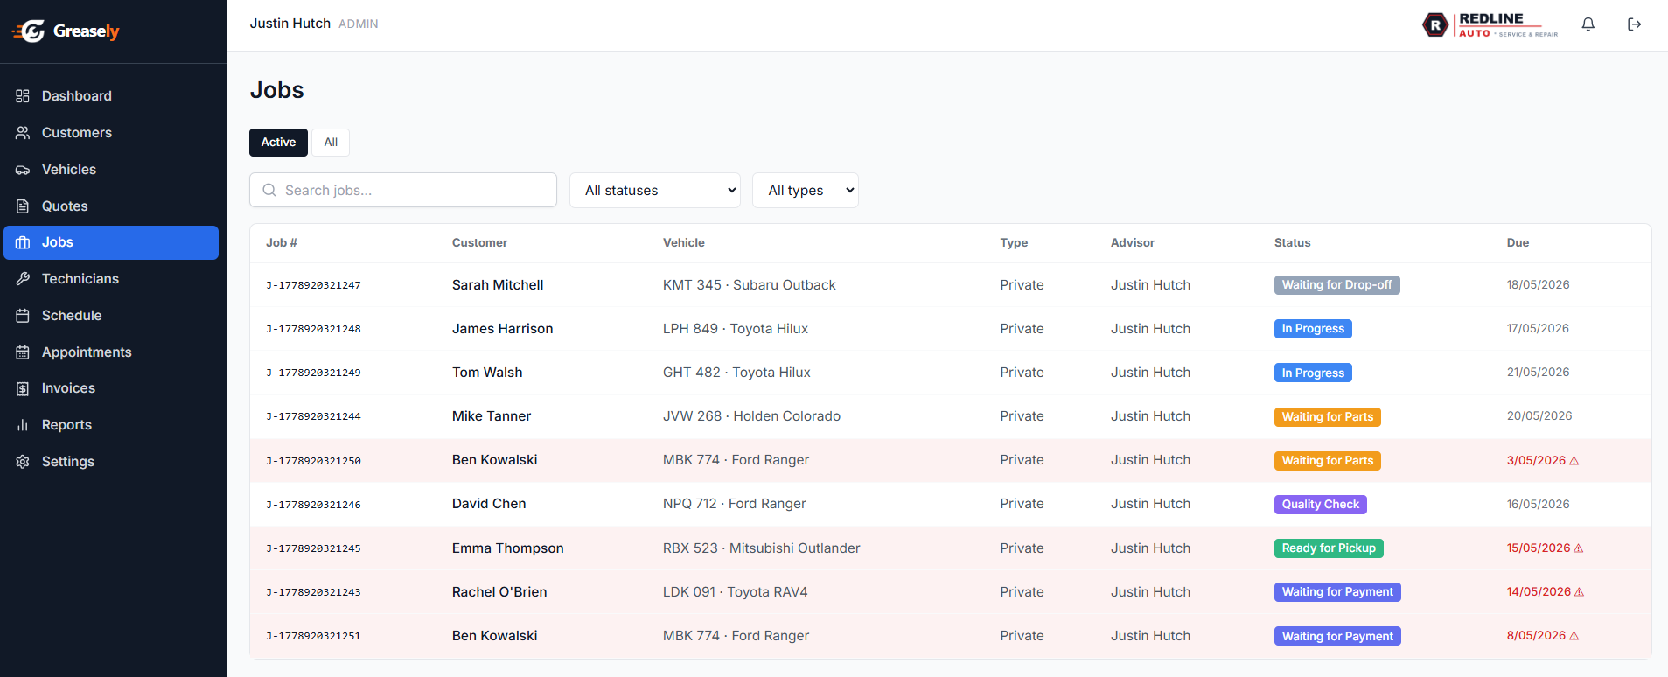Image resolution: width=1668 pixels, height=677 pixels.
Task: Click the Jobs briefcase icon
Action: click(23, 242)
